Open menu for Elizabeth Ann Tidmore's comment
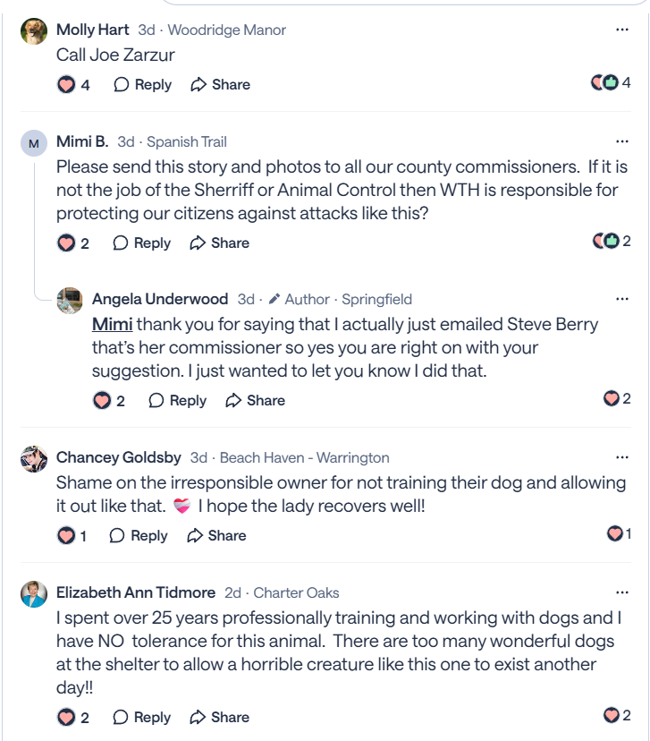The image size is (650, 741). (622, 592)
